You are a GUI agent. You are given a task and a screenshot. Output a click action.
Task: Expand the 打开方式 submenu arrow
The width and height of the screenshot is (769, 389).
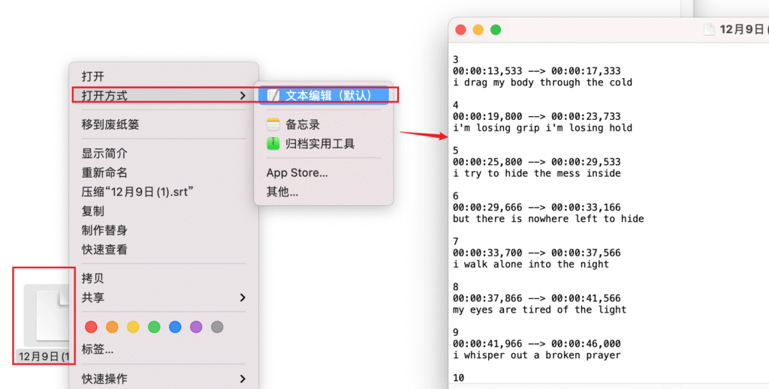(x=242, y=96)
